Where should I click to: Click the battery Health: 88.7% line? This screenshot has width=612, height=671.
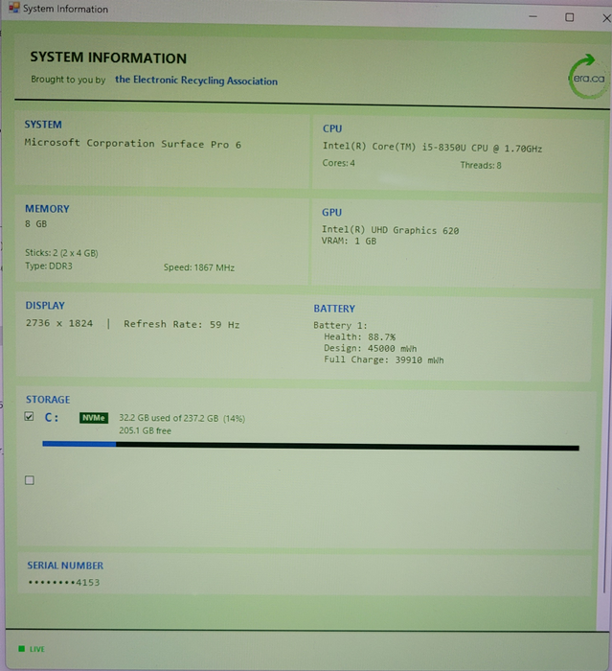(360, 336)
